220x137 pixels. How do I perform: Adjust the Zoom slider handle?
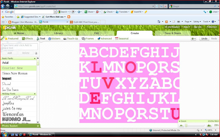click(186, 125)
